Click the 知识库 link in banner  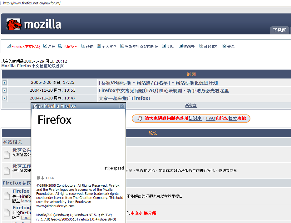[x=195, y=118]
